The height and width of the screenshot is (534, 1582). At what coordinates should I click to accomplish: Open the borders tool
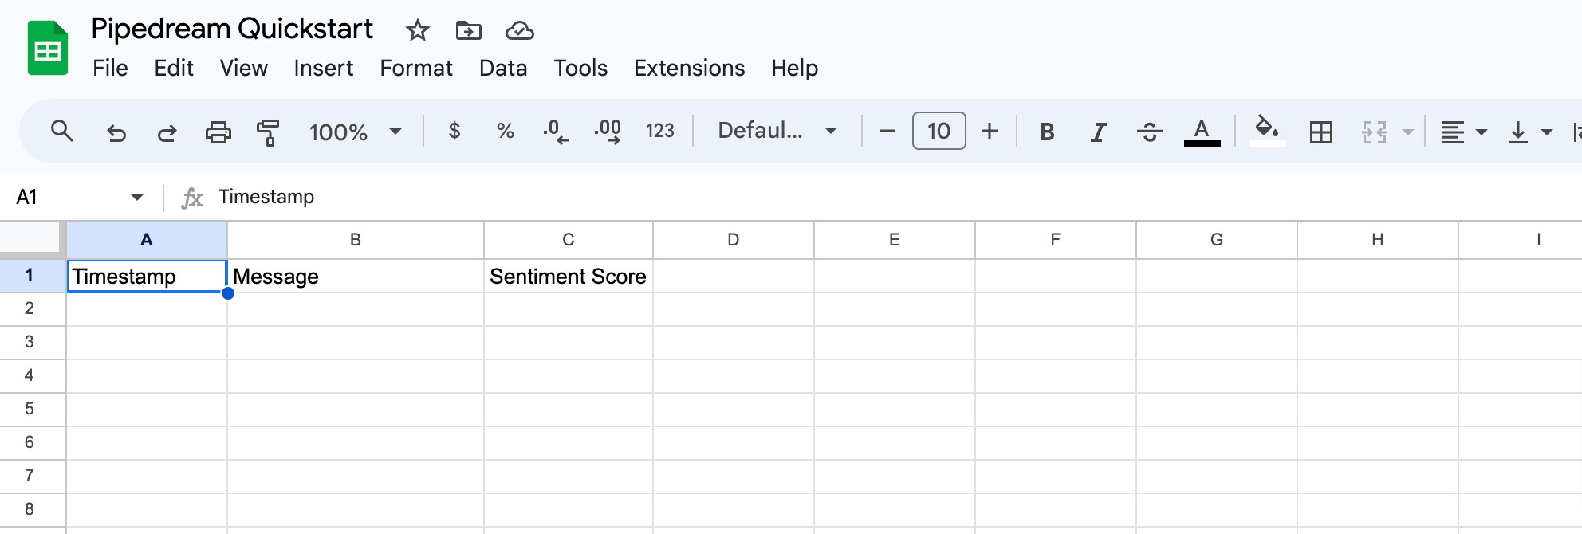1320,132
